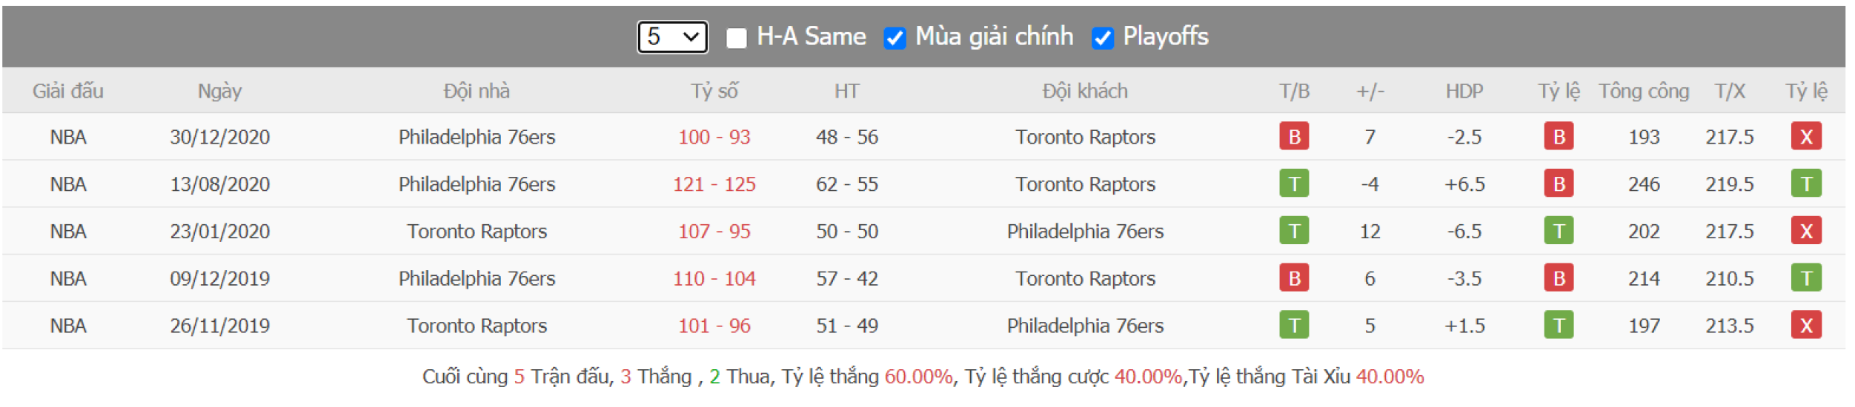Click the Đội khách column header
Viewport: 1855px width, 407px height.
tap(1085, 92)
